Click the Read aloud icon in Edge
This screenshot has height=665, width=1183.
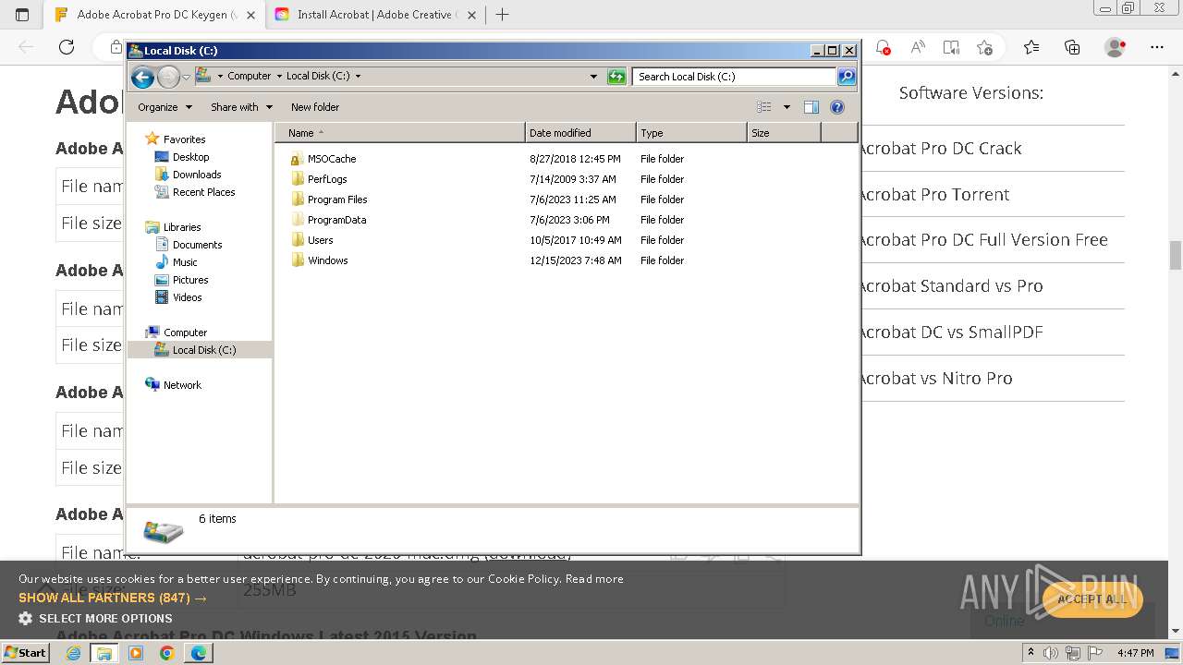(918, 47)
